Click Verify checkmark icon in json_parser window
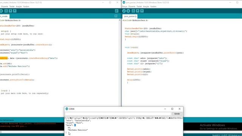 pyautogui.click(x=124, y=11)
